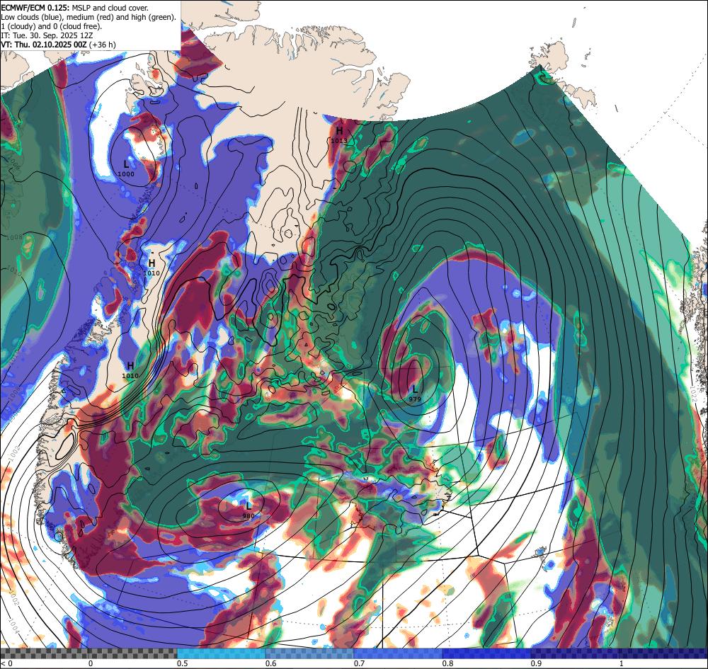Select the high pressure center labeled H 1013
Image resolution: width=708 pixels, height=669 pixels.
point(339,135)
